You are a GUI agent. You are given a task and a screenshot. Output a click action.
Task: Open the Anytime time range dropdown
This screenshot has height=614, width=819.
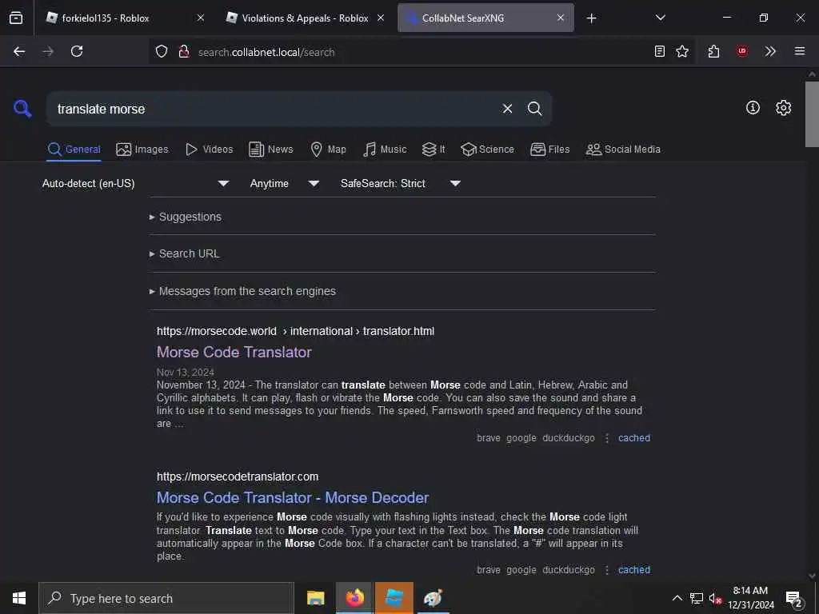284,183
